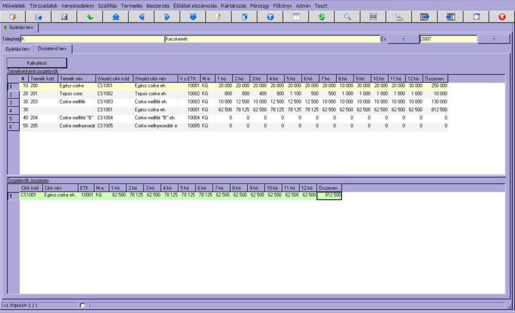Click the save (floppy disk) toolbar icon
This screenshot has height=313, width=515.
pyautogui.click(x=64, y=17)
